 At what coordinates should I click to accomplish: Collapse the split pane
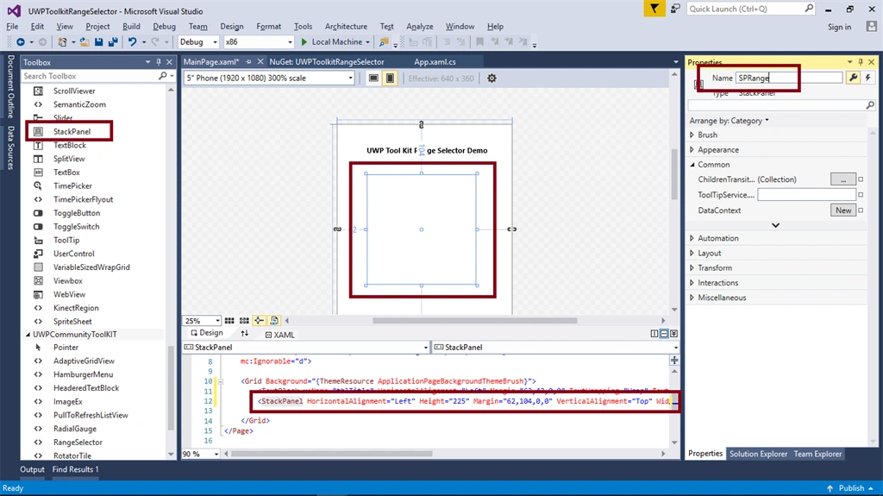[x=673, y=334]
